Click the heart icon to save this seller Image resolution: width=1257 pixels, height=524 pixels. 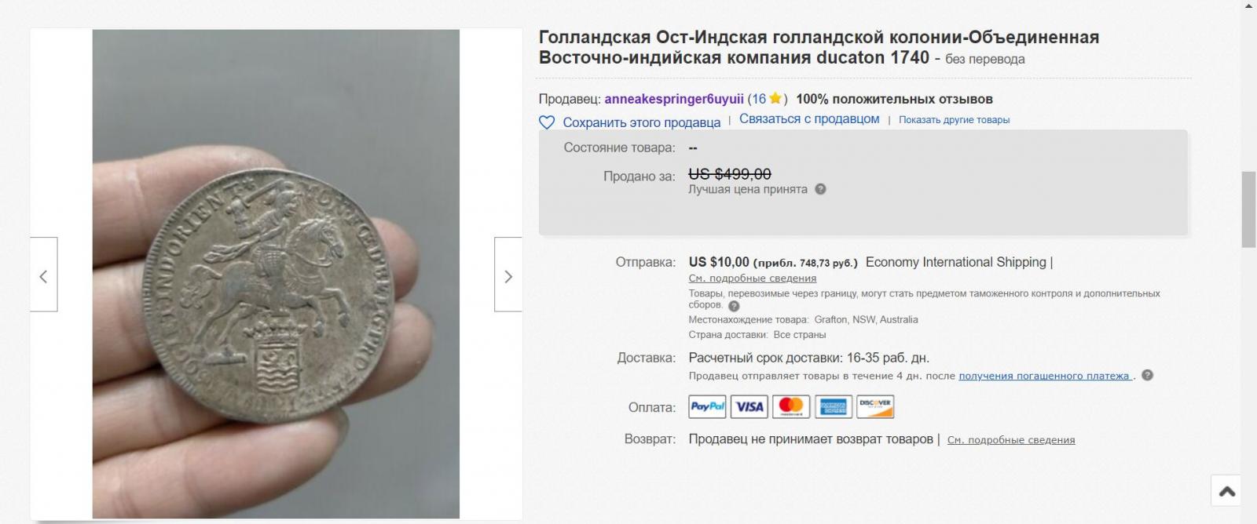pyautogui.click(x=547, y=122)
